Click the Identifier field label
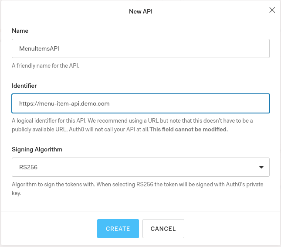The height and width of the screenshot is (247, 281). [x=24, y=86]
